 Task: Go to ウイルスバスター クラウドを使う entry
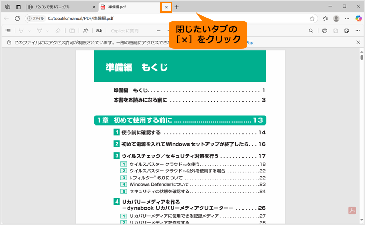pos(193,164)
